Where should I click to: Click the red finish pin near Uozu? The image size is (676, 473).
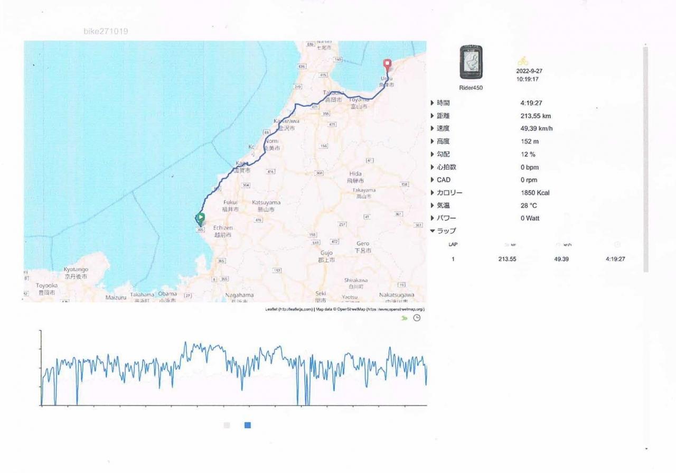click(388, 66)
